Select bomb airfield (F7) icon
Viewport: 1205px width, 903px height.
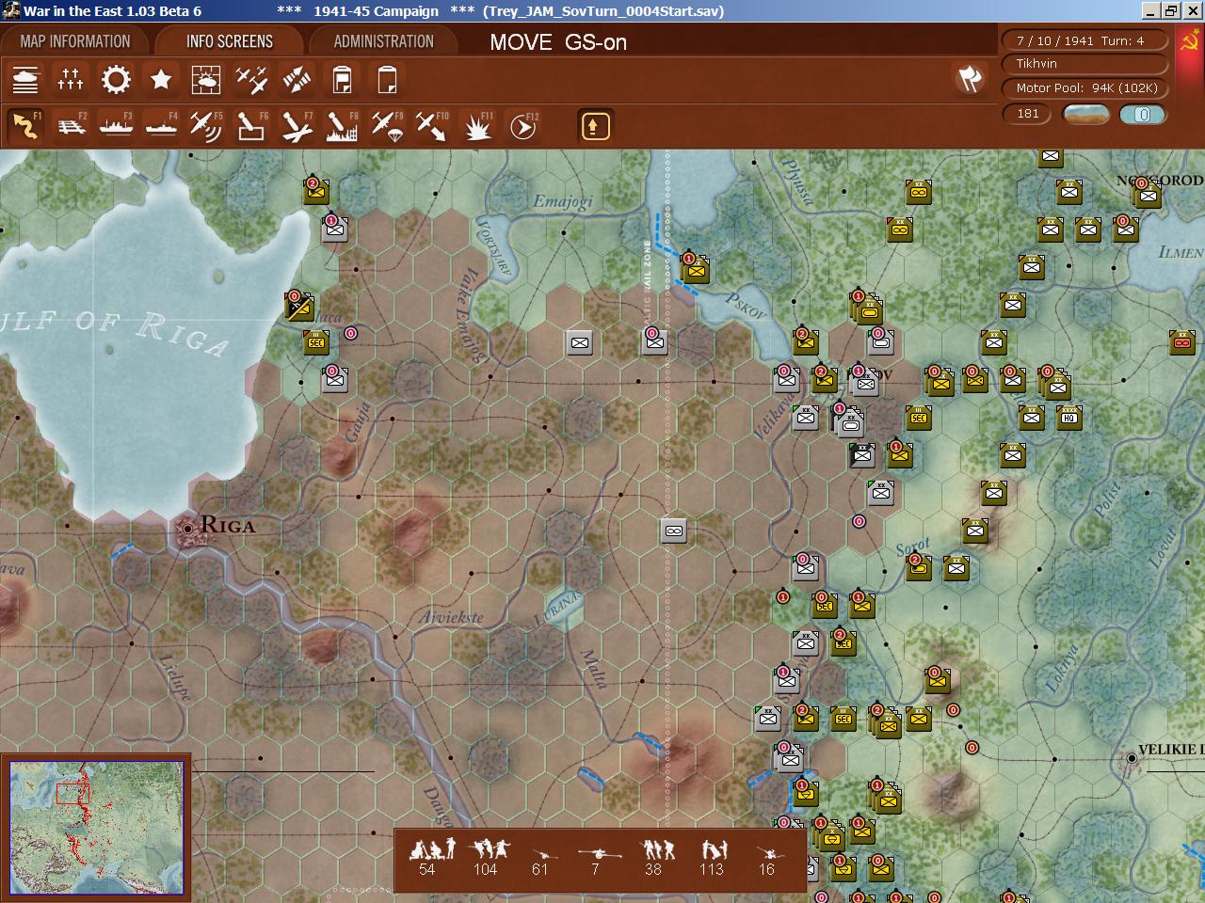tap(297, 126)
